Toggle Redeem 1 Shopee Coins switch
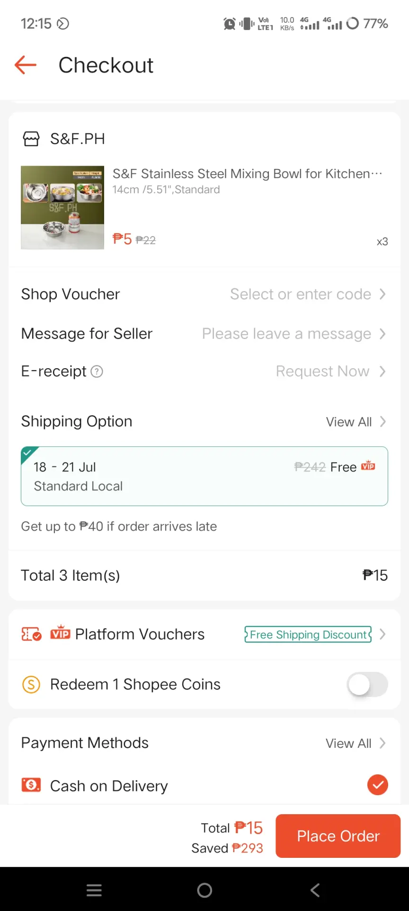 pyautogui.click(x=367, y=684)
